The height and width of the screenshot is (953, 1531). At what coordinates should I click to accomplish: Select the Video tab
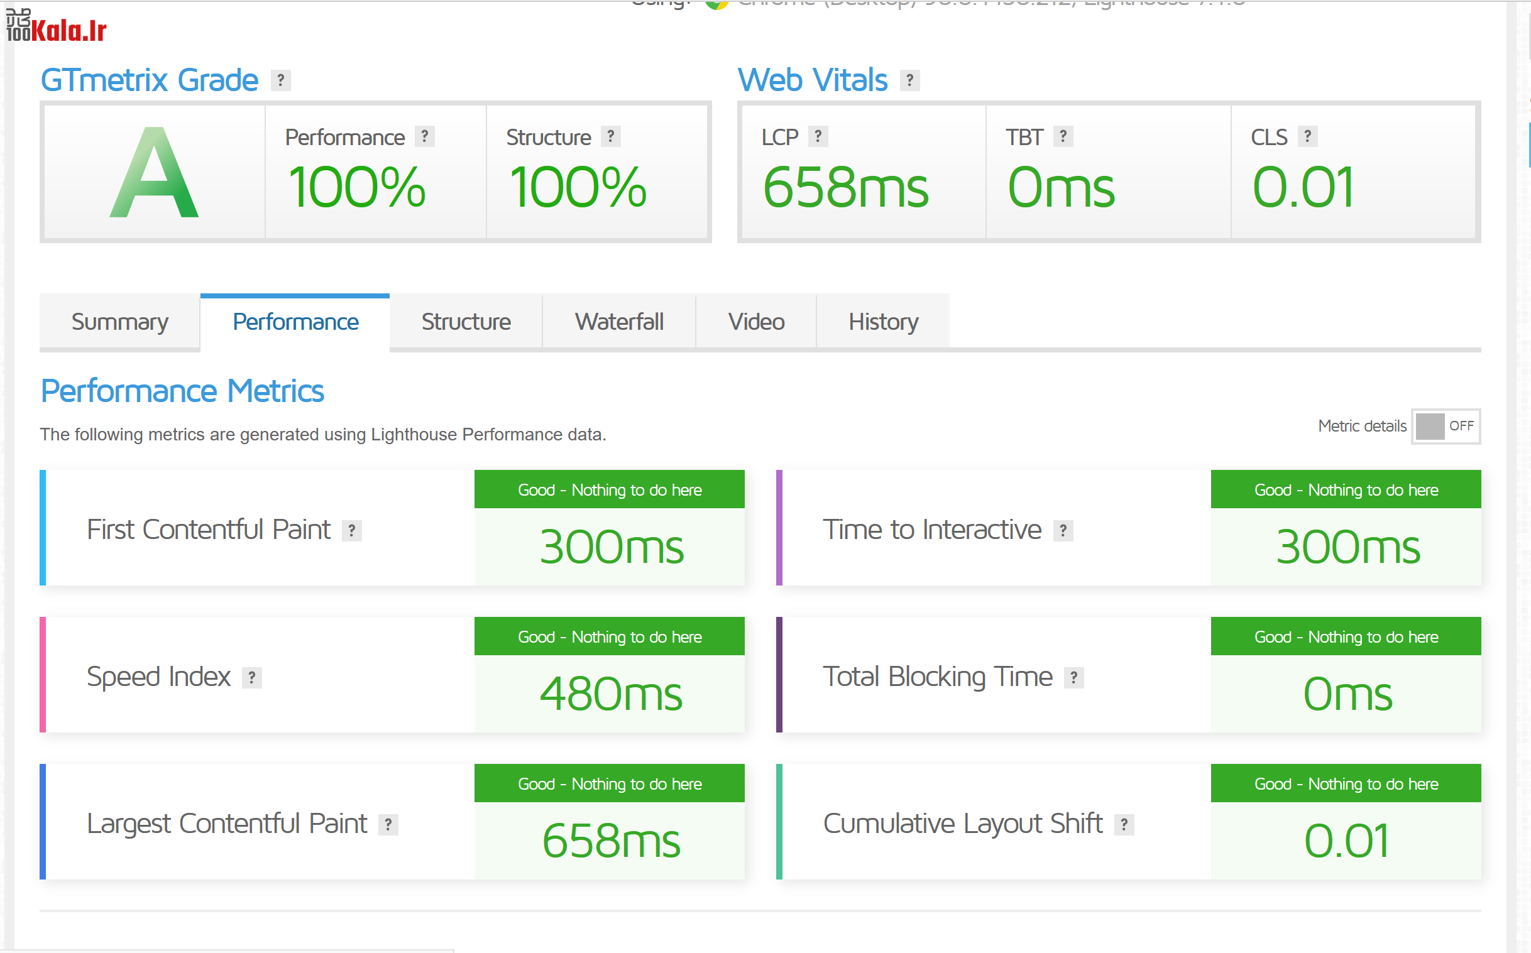(x=756, y=322)
